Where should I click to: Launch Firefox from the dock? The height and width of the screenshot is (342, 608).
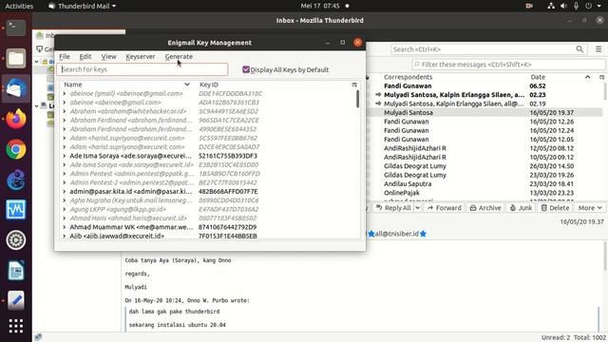point(16,119)
